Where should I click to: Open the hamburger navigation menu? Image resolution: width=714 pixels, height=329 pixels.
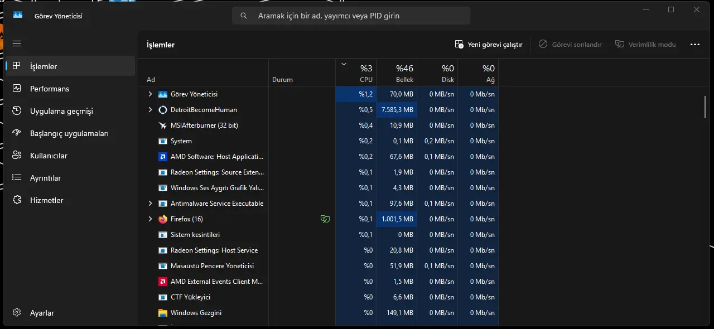click(17, 43)
